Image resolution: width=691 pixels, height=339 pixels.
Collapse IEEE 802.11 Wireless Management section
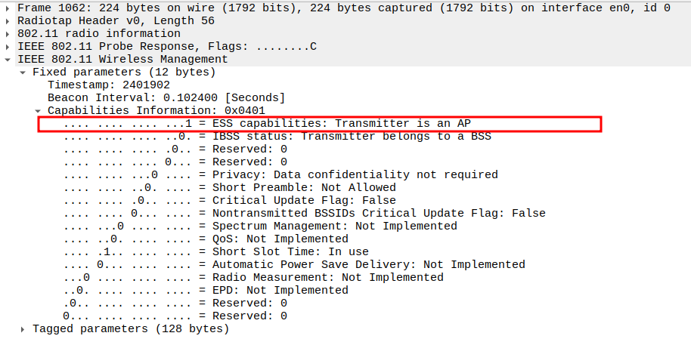click(8, 60)
